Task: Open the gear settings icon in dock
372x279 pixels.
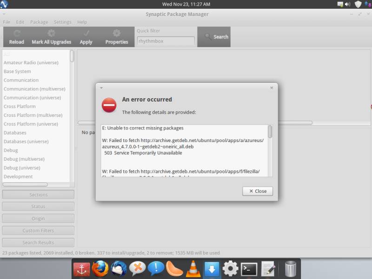Action: tap(230, 269)
